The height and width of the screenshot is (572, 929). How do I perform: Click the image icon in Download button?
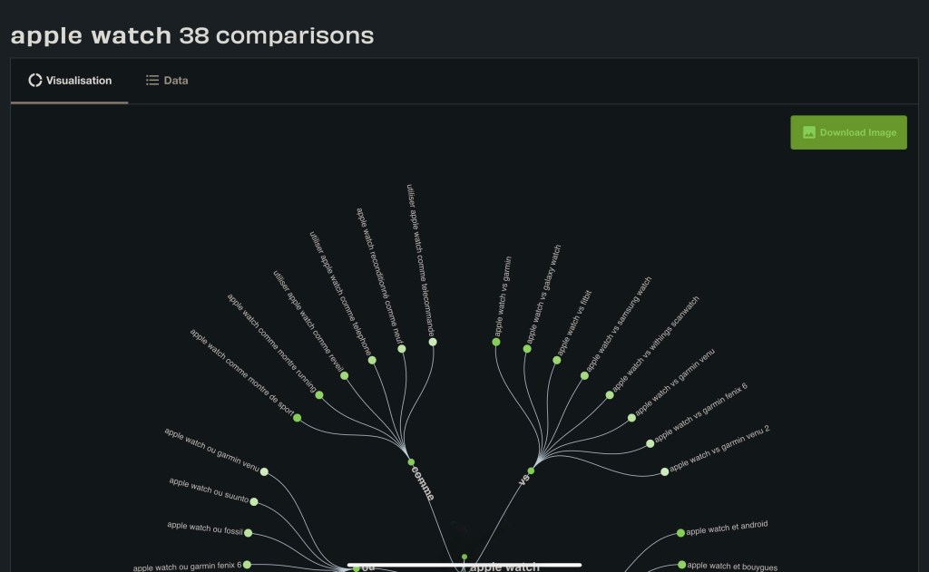point(809,132)
